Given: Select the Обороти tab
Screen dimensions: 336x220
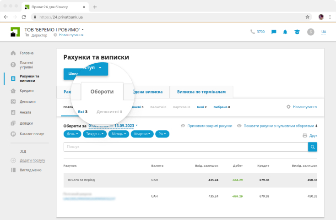Looking at the screenshot, I should point(102,92).
